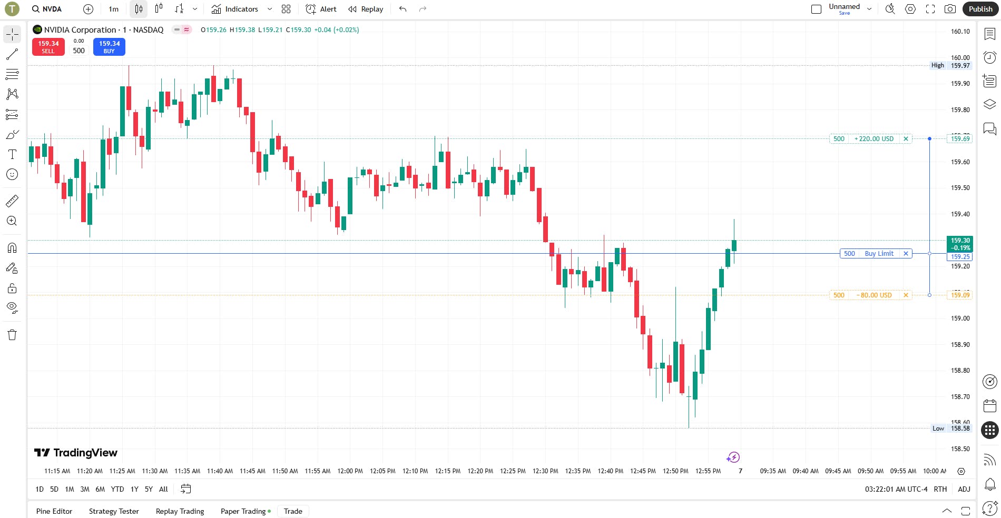The height and width of the screenshot is (518, 1001).
Task: Select the All date range
Action: 163,489
